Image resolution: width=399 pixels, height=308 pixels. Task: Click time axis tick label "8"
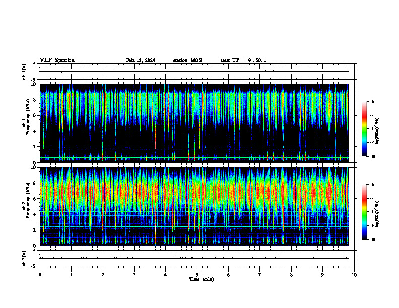tap(291, 275)
